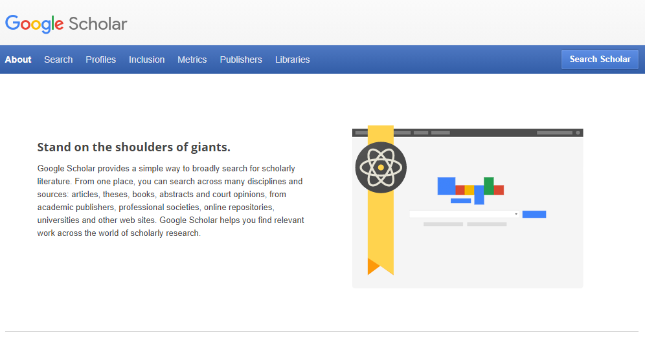Viewport: 645px width, 342px height.
Task: Click the tiny dropdown arrow in the illustrated search bar
Action: point(516,214)
